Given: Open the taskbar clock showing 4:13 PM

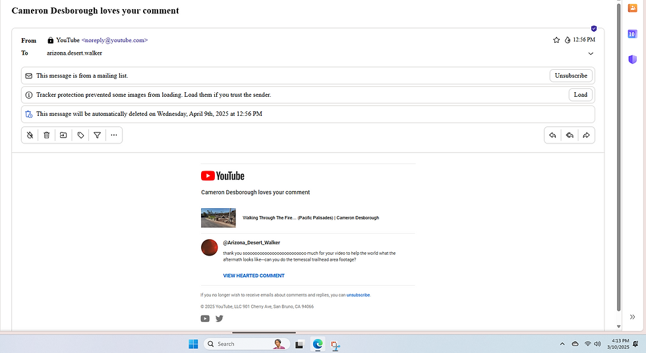Looking at the screenshot, I should [618, 344].
